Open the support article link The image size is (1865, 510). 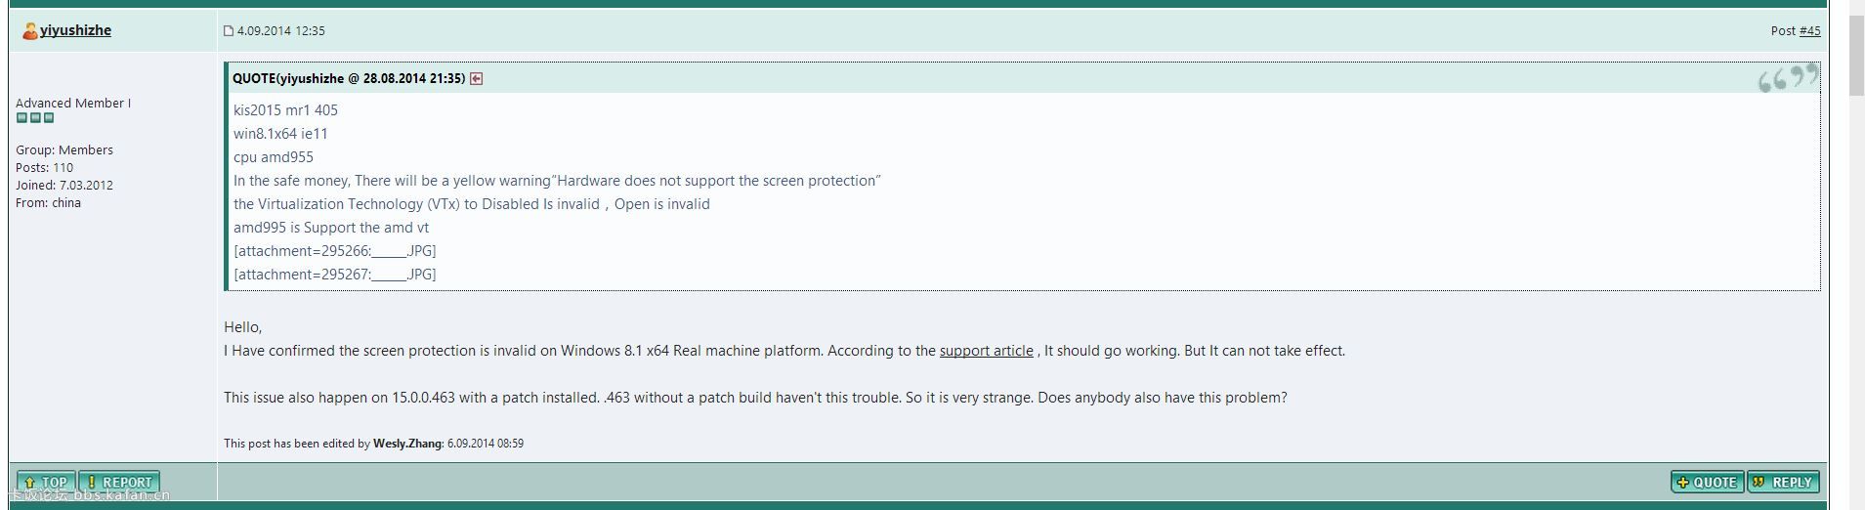click(986, 351)
